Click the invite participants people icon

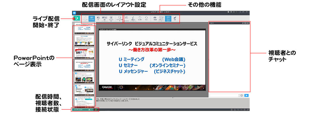(175, 18)
